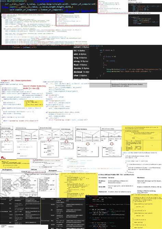Click the red arrow below the 'if BedingungA' diagram
Screen dimensions: 162x229
[x=87, y=144]
